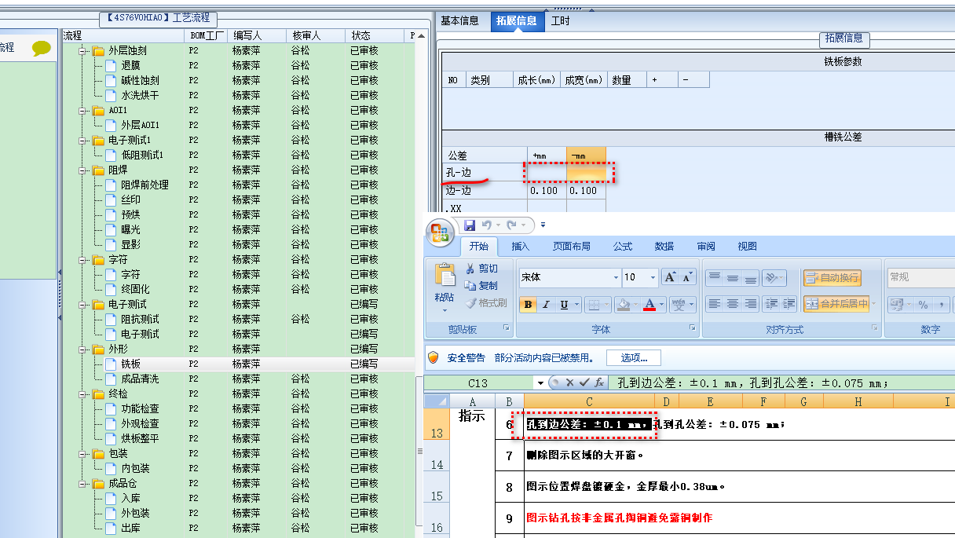Click the cell borders icon
The height and width of the screenshot is (538, 955).
(x=595, y=305)
